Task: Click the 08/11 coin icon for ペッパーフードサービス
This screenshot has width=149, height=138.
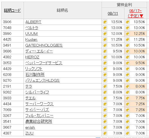Action: click(x=105, y=63)
